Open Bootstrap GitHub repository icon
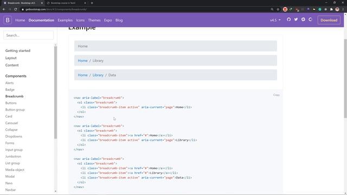The width and height of the screenshot is (347, 195). pos(288,19)
